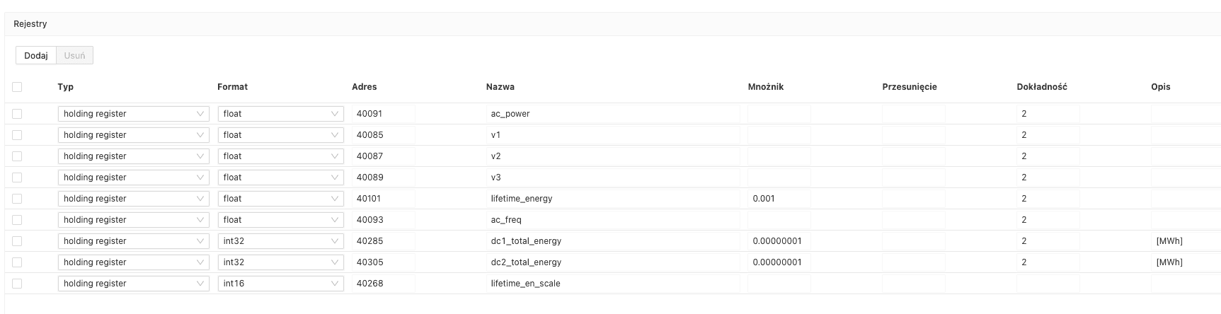Image resolution: width=1221 pixels, height=314 pixels.
Task: Click the Rejestry section header
Action: pos(30,24)
